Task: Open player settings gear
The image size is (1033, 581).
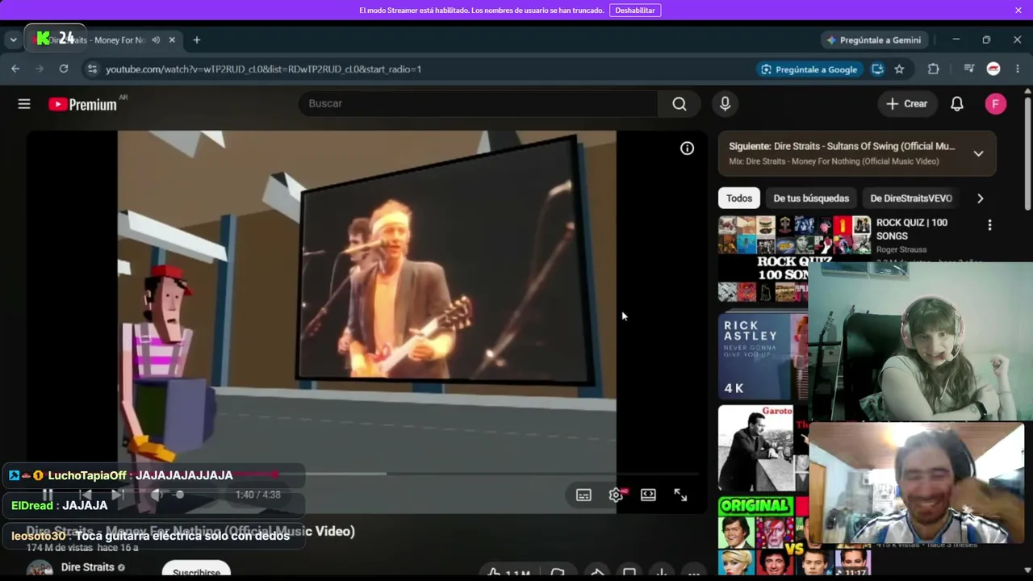Action: [x=616, y=495]
